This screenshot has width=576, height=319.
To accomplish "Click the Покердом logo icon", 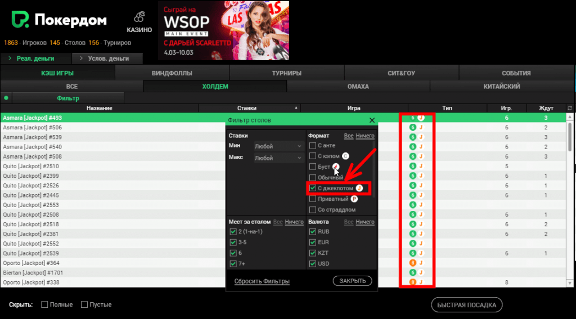I will (x=20, y=20).
